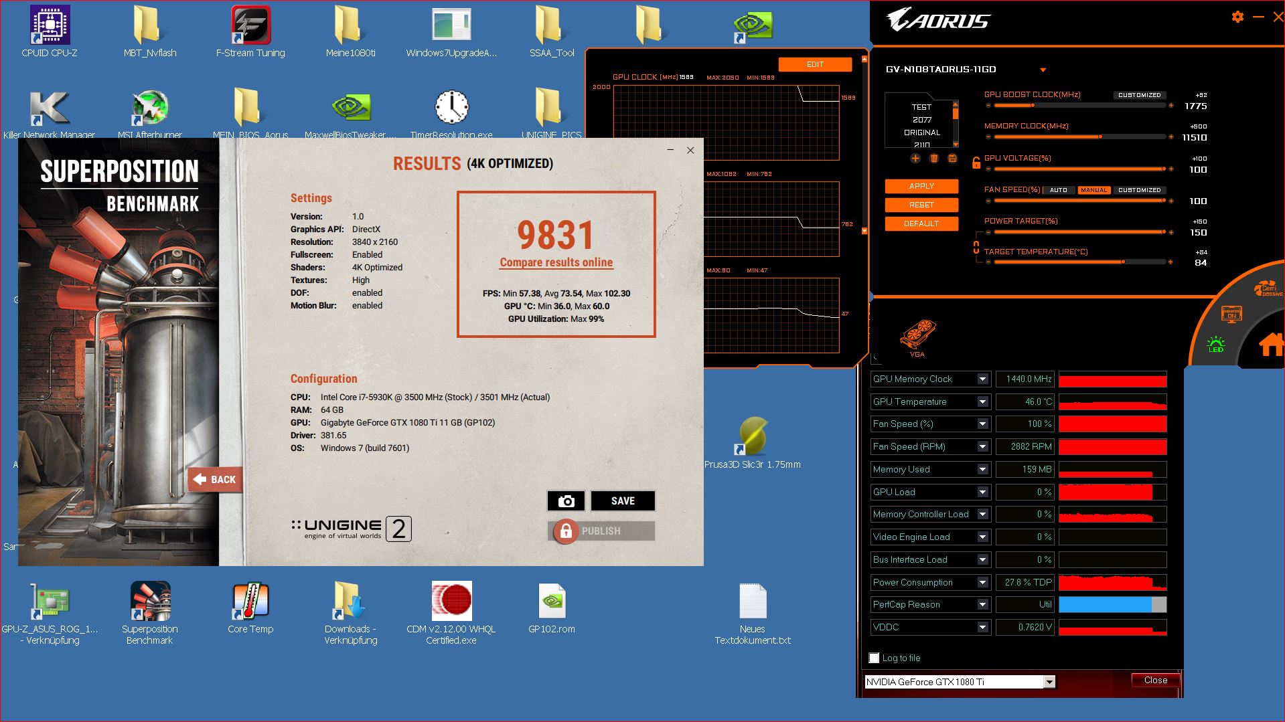Open the Power Consumption sensor dropdown
This screenshot has height=722, width=1285.
pyautogui.click(x=982, y=583)
